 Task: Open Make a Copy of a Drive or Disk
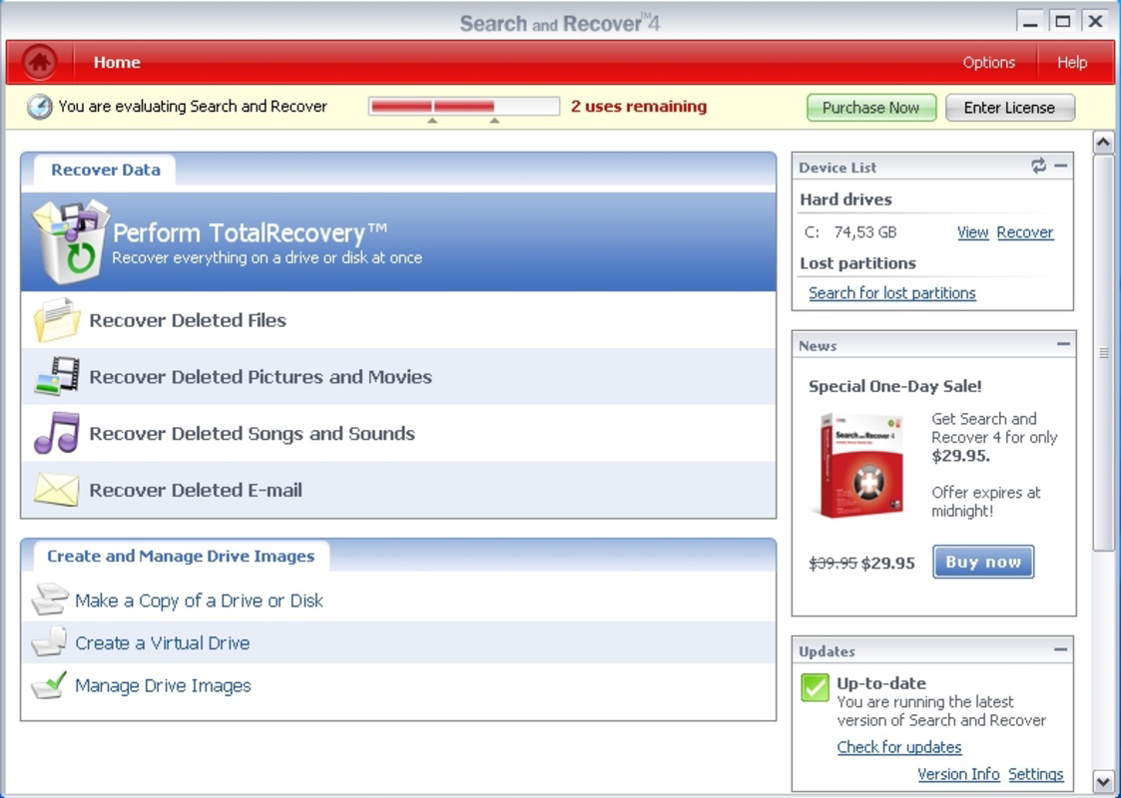398,600
